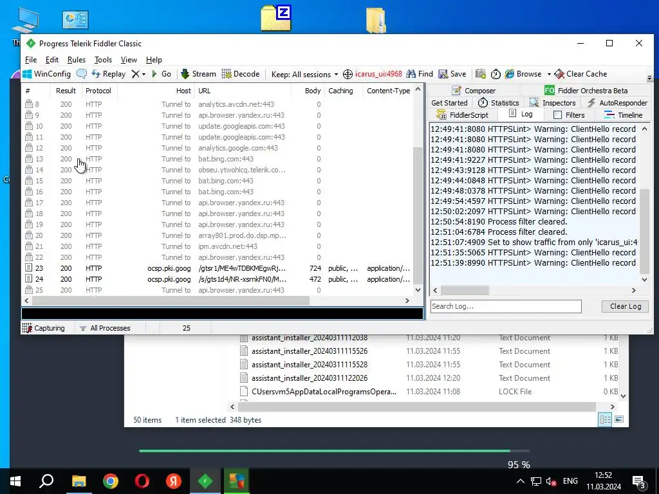Select the Log tab
Image resolution: width=659 pixels, height=494 pixels.
click(x=520, y=114)
